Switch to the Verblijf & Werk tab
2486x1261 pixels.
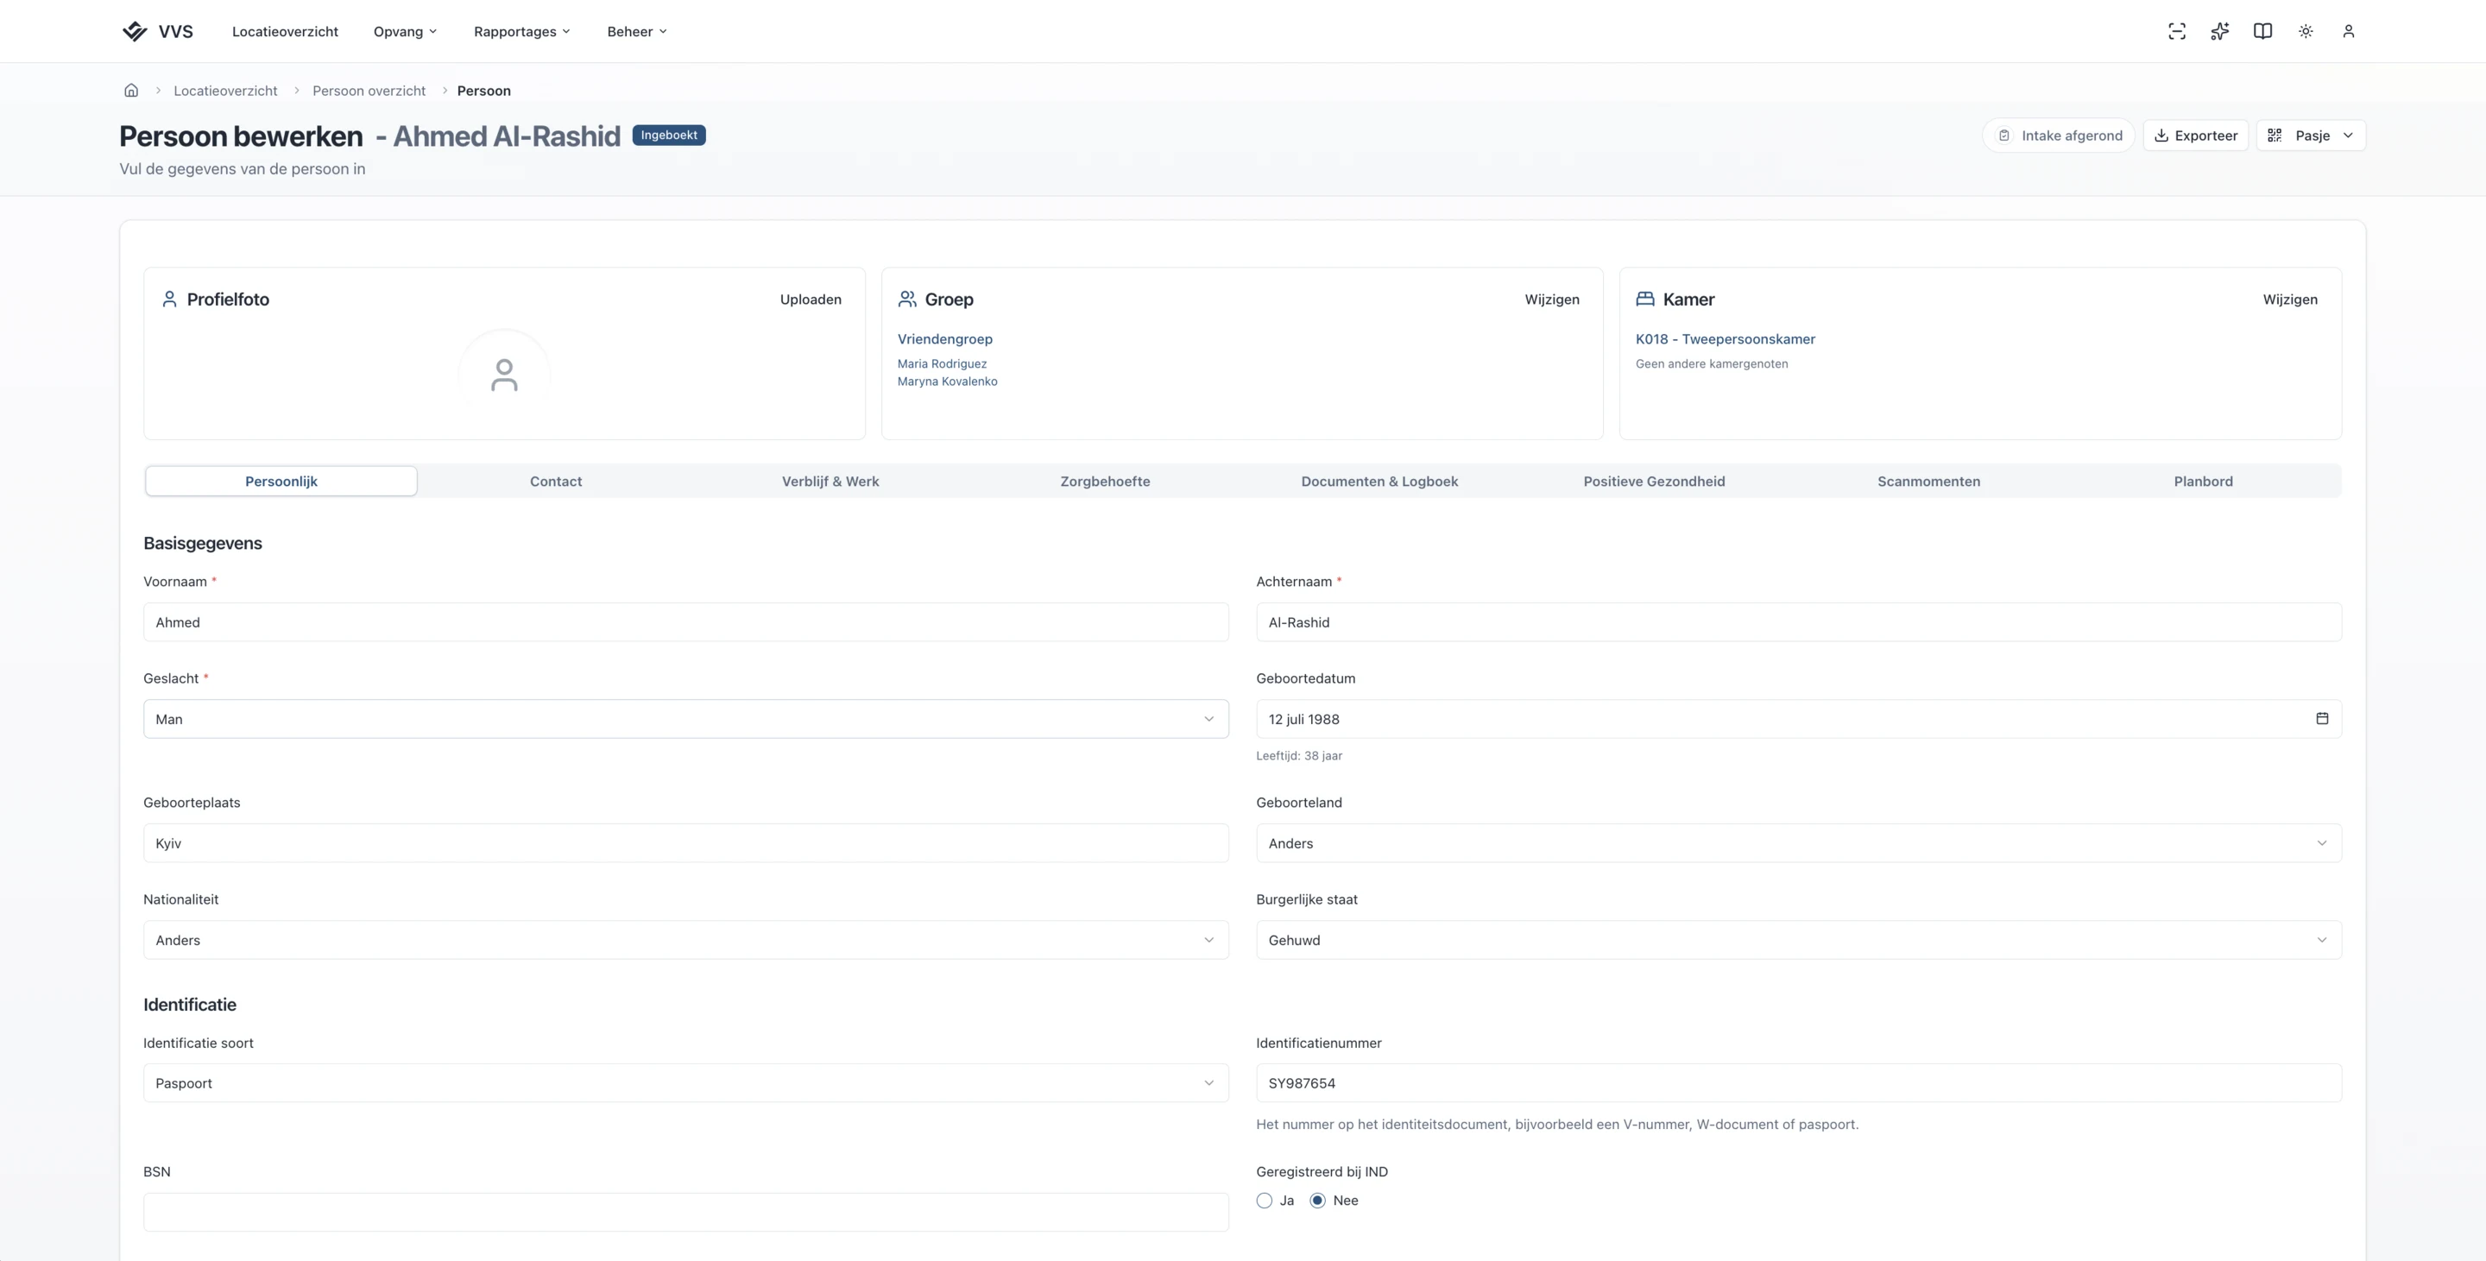(830, 482)
